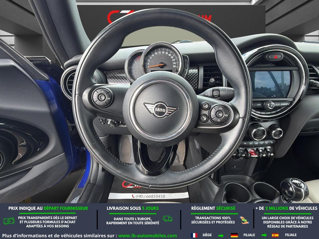Select the Spanish flag icon
319x239 pixels.
point(275,235)
